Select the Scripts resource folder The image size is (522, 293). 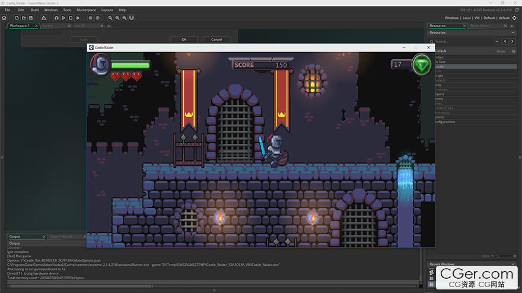(476, 76)
